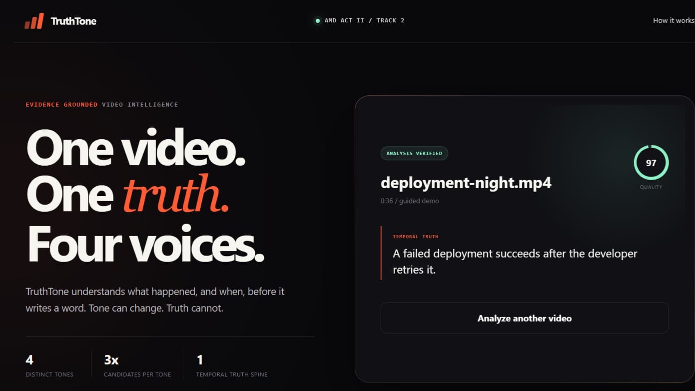Click the QUALITY label under the ring
The image size is (695, 391).
651,187
